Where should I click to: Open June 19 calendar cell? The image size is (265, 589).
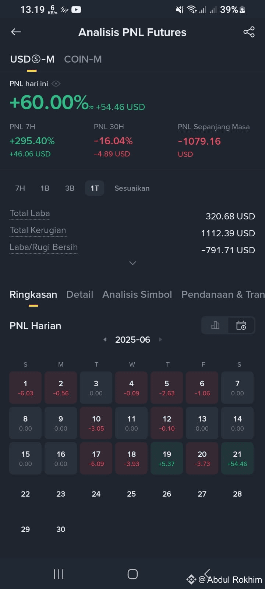(x=167, y=458)
